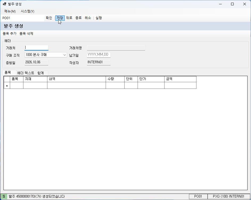Screen dimensions: 251x200
Task: Click the 자재 column header
Action: point(35,79)
